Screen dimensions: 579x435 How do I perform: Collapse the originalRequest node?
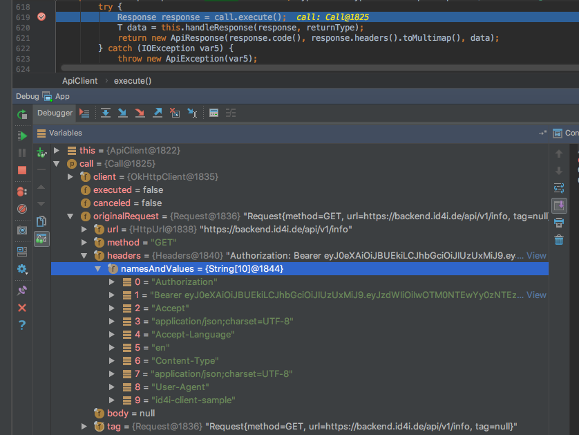70,216
